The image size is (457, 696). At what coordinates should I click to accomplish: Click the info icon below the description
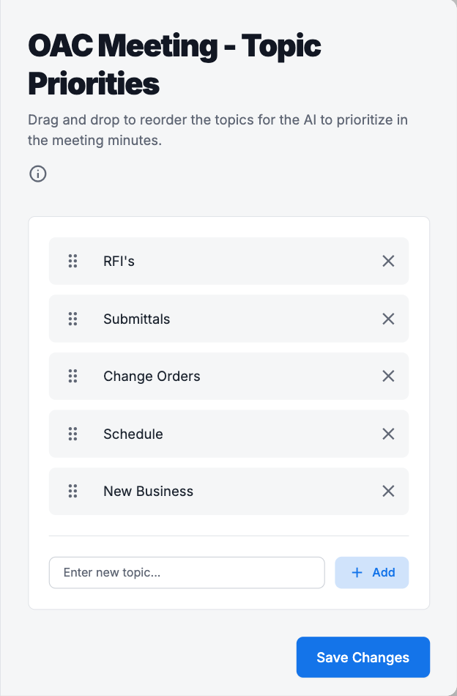pyautogui.click(x=37, y=174)
